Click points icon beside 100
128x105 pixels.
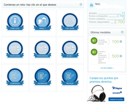coord(121,42)
